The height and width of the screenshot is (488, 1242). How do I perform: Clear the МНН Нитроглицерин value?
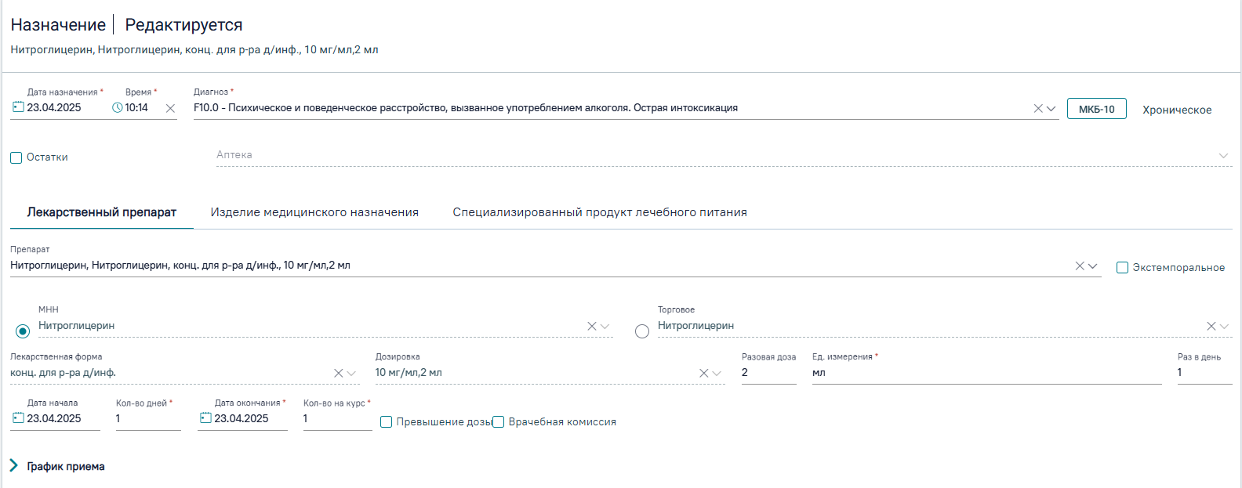point(592,327)
